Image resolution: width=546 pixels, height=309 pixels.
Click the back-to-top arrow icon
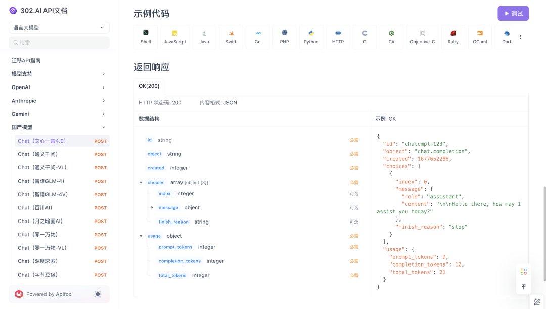523,286
